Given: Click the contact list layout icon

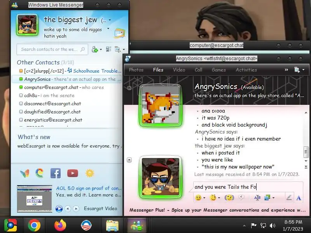Looking at the screenshot, I should pyautogui.click(x=108, y=49).
